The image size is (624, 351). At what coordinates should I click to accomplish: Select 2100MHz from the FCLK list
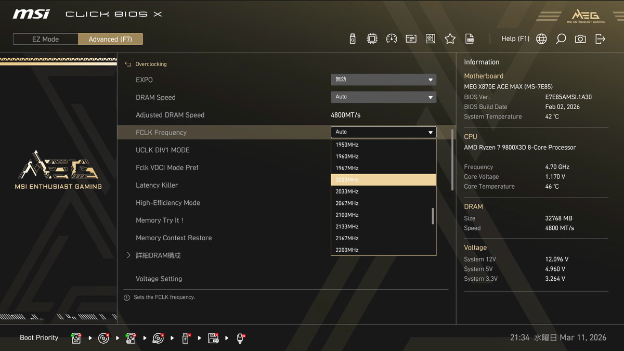tap(347, 215)
